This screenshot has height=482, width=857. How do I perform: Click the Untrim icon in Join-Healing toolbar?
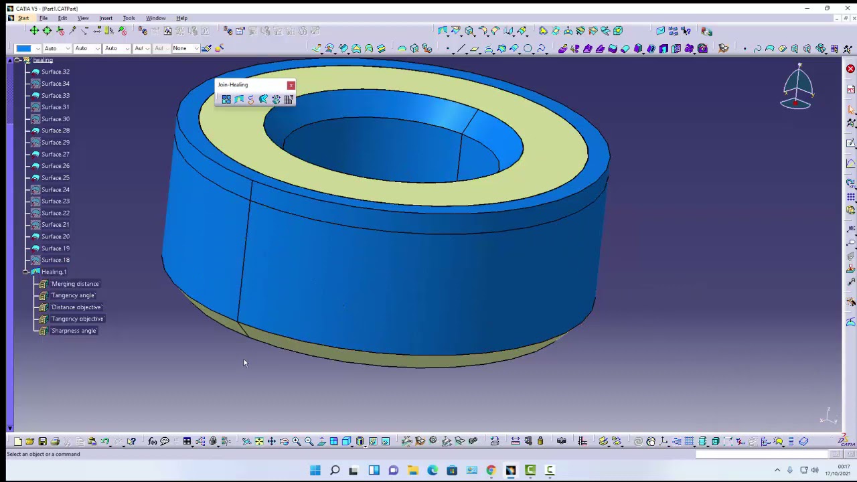click(264, 99)
